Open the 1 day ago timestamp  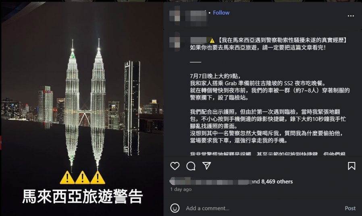[181, 189]
